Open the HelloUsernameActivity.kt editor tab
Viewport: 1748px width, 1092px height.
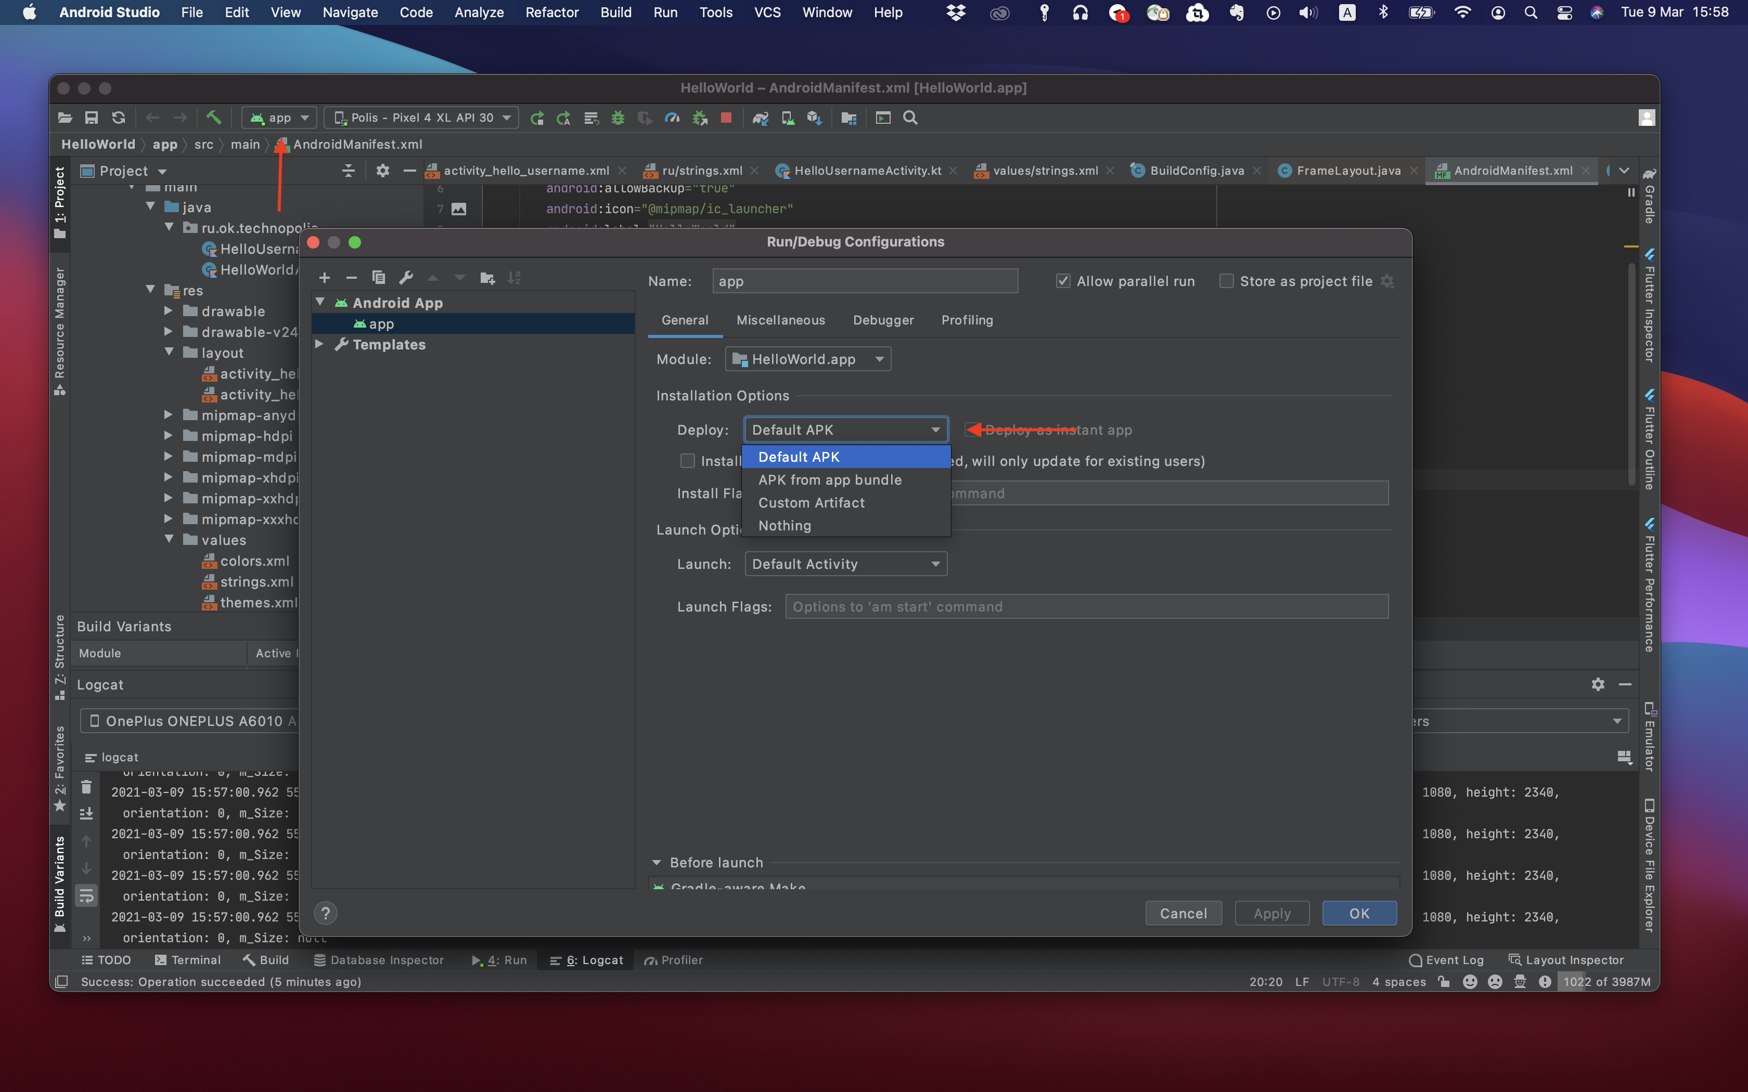(866, 171)
